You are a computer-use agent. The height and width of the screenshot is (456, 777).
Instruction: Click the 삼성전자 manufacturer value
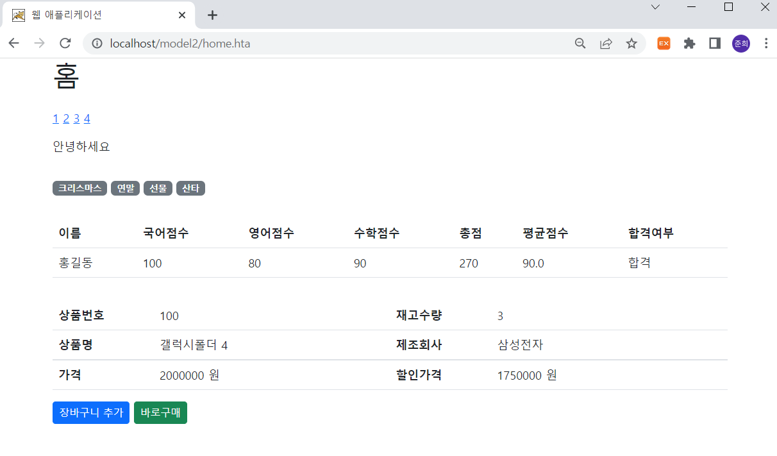click(x=520, y=345)
